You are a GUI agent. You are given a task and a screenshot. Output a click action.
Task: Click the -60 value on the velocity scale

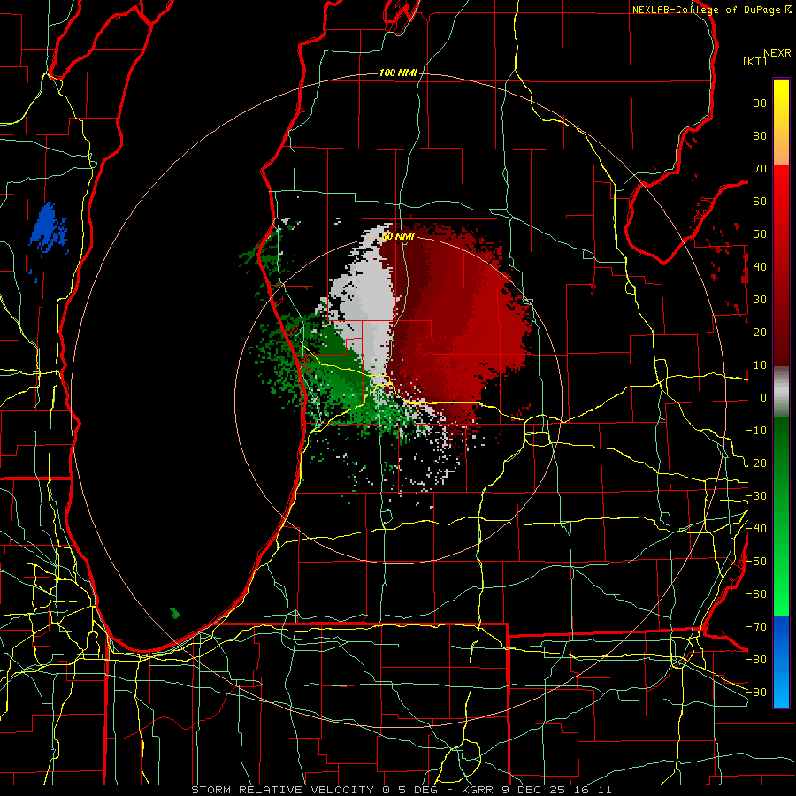point(756,594)
